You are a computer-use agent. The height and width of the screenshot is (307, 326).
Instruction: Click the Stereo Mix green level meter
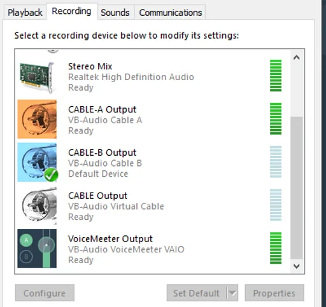(x=276, y=76)
